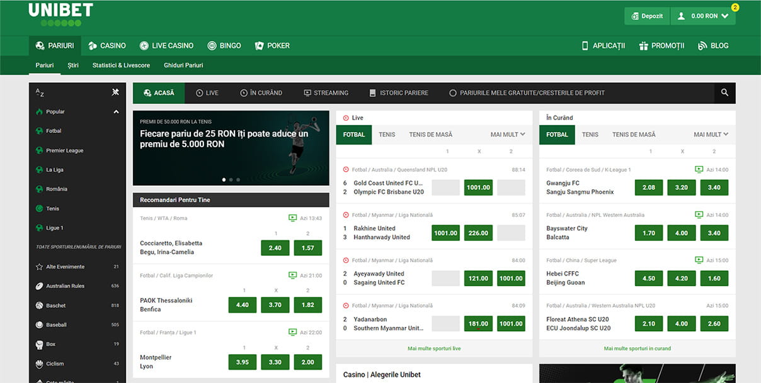The width and height of the screenshot is (761, 383).
Task: Select odds 226.00 in Rakhine United match
Action: pos(478,233)
